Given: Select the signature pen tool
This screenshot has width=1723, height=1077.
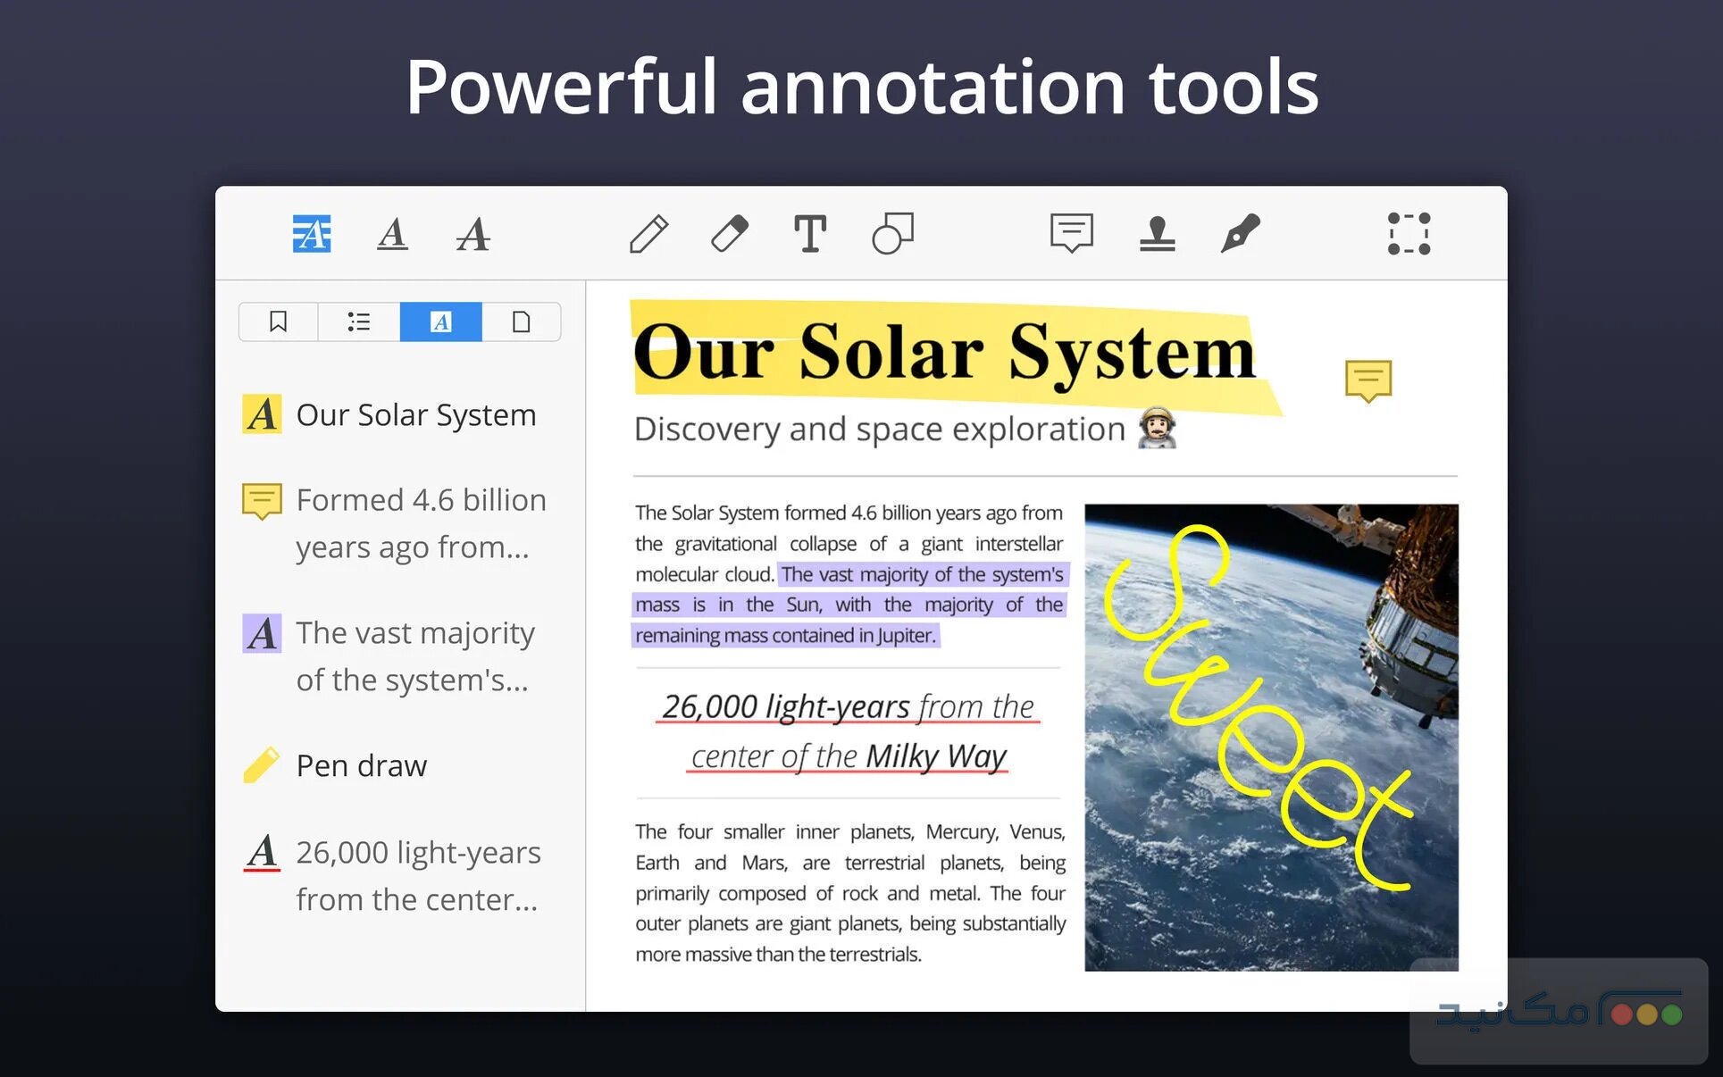Looking at the screenshot, I should tap(1240, 234).
